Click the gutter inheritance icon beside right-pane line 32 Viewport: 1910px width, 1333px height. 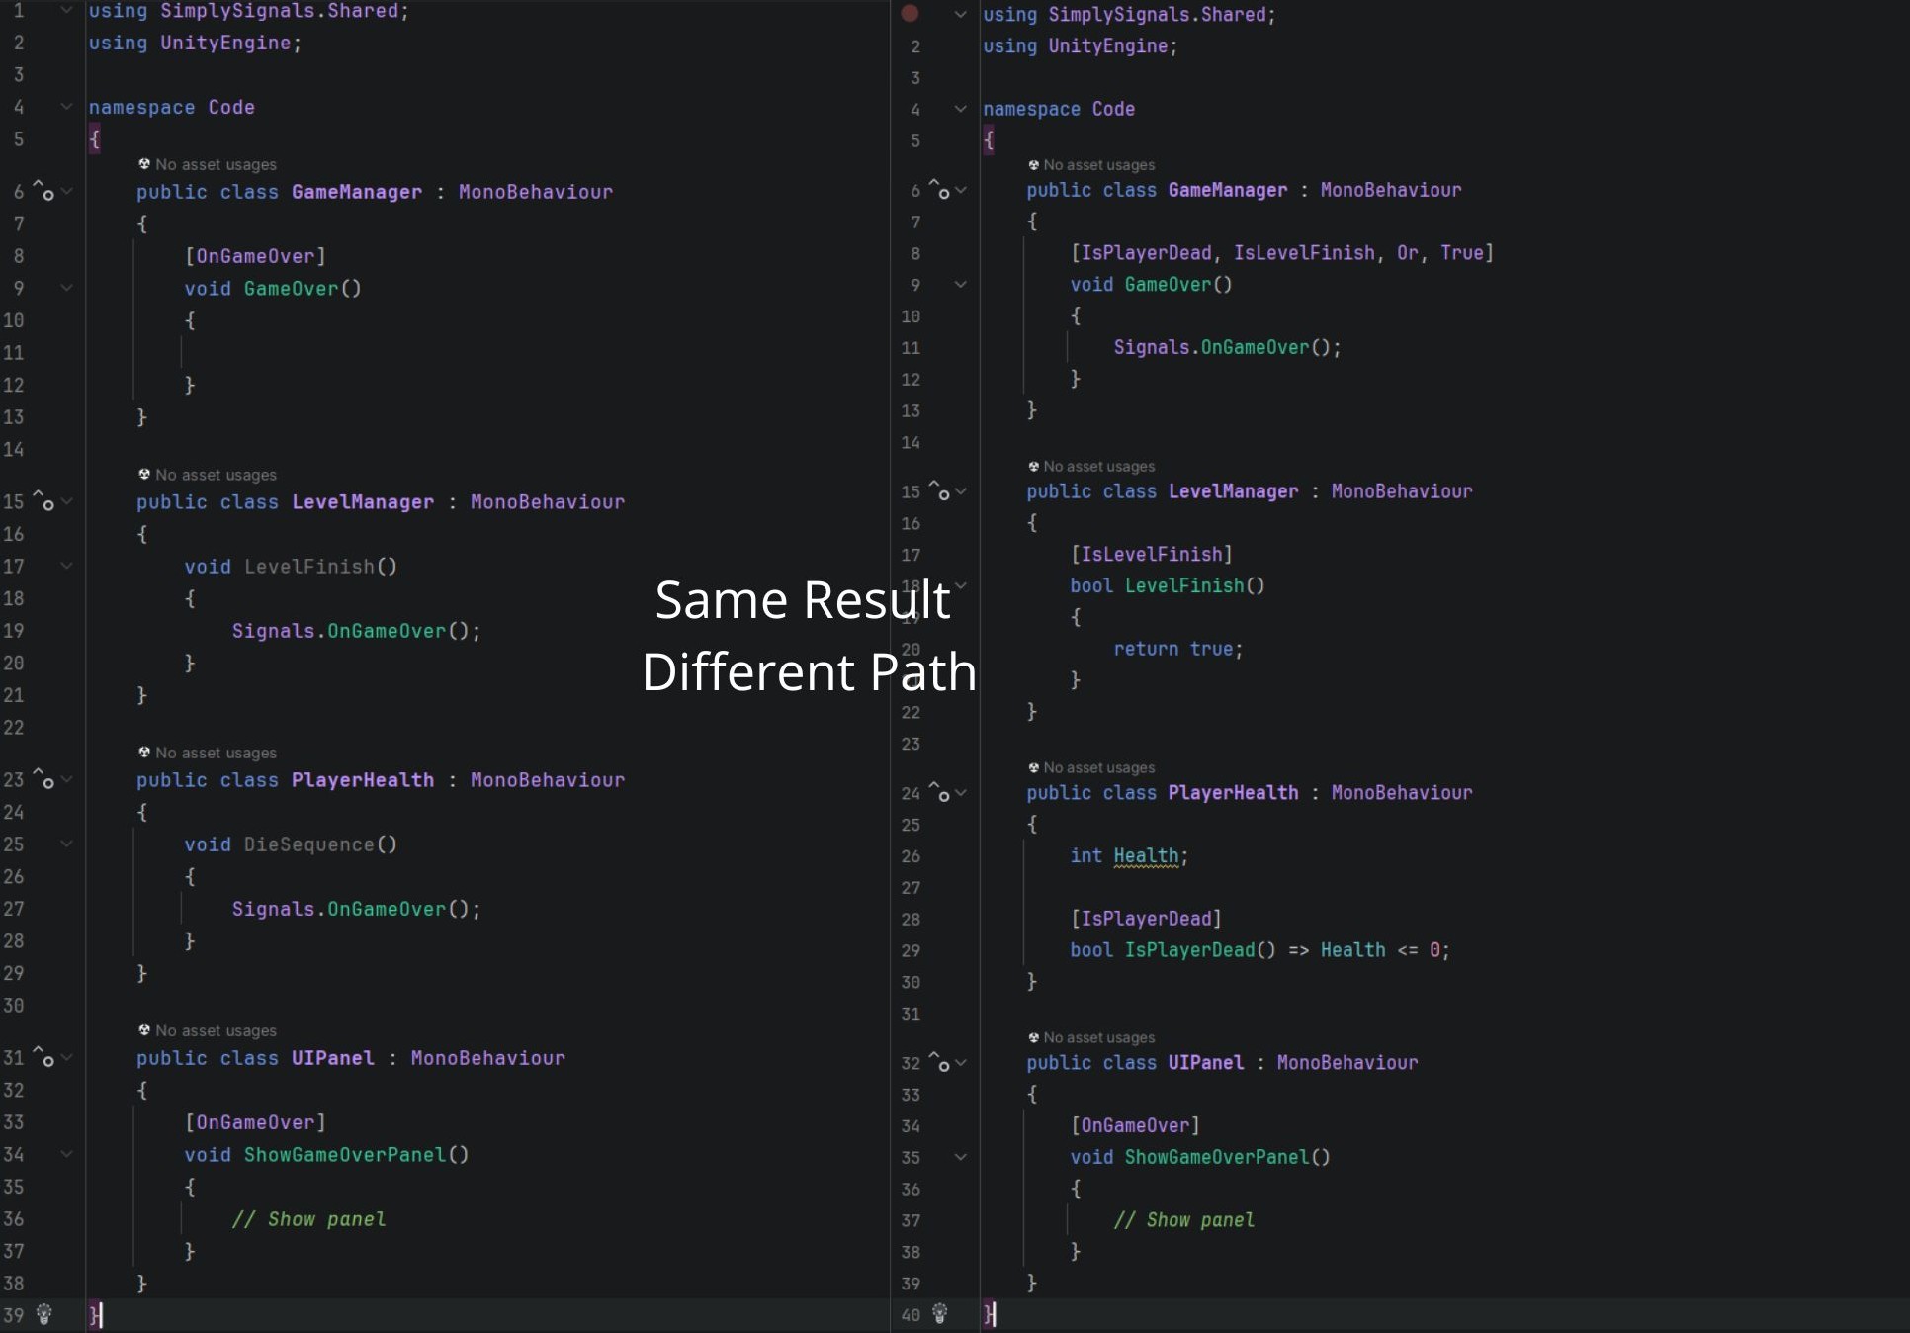coord(939,1062)
